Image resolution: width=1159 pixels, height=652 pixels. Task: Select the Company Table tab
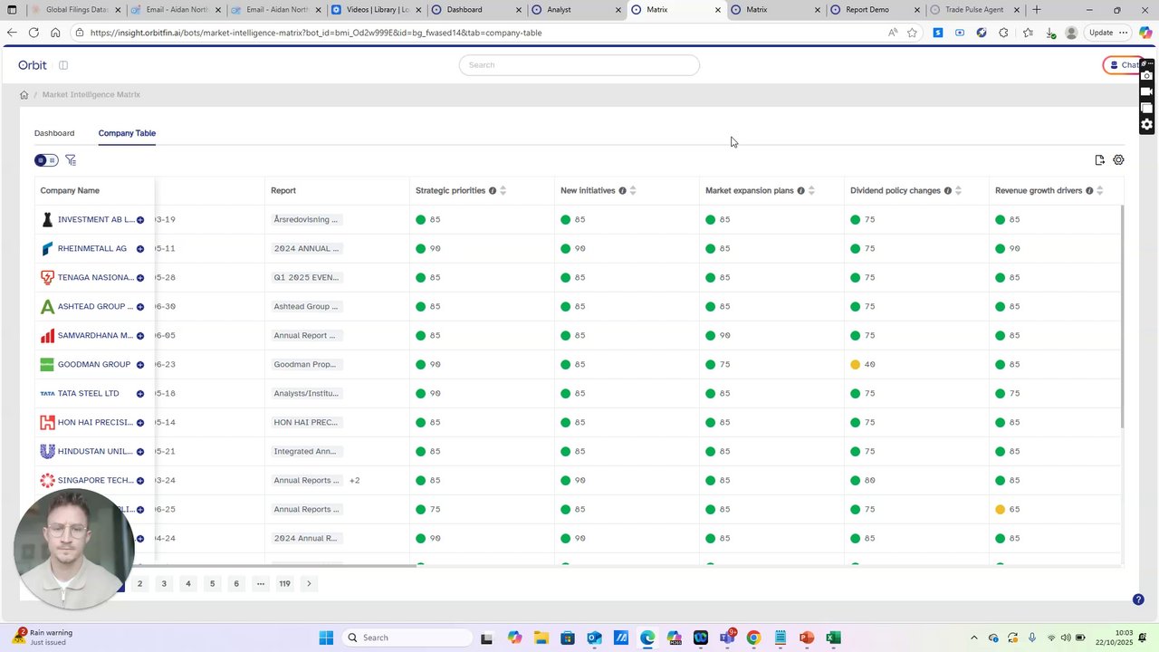127,134
